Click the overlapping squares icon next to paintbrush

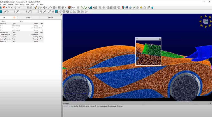coord(39,8)
